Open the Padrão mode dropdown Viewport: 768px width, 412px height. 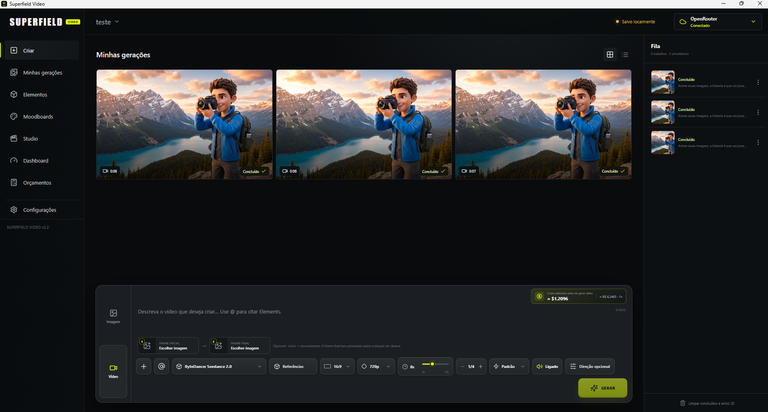click(509, 366)
